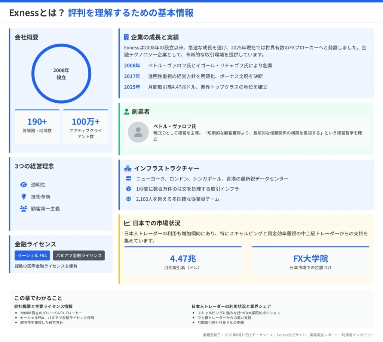The width and height of the screenshot is (383, 342).
Task: Click the text 複数の国際金融ライセンスを保有
Action: (x=46, y=266)
